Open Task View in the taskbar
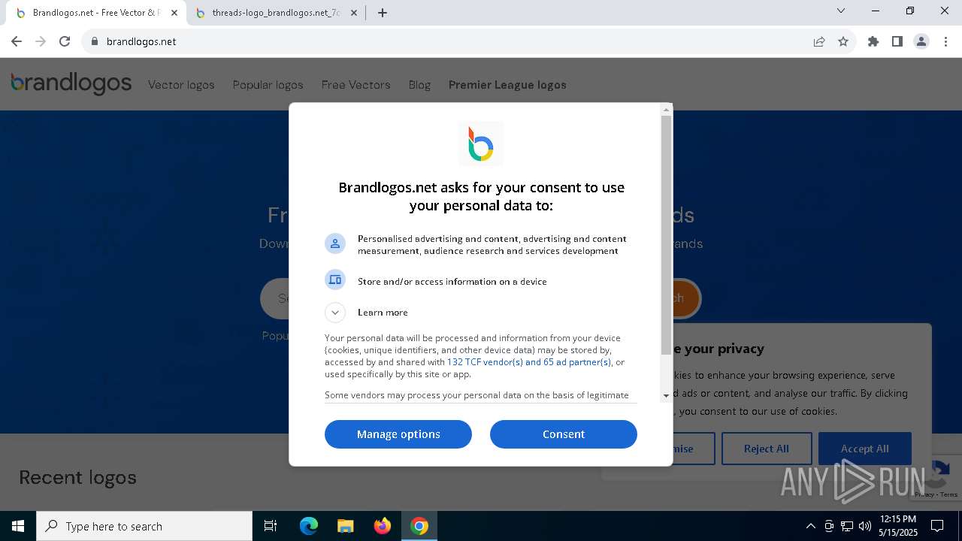Image resolution: width=962 pixels, height=541 pixels. tap(271, 526)
